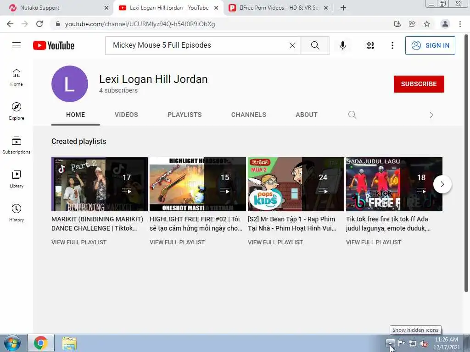Viewport: 470px width, 352px height.
Task: Open the taskbar clock and date
Action: coord(446,343)
